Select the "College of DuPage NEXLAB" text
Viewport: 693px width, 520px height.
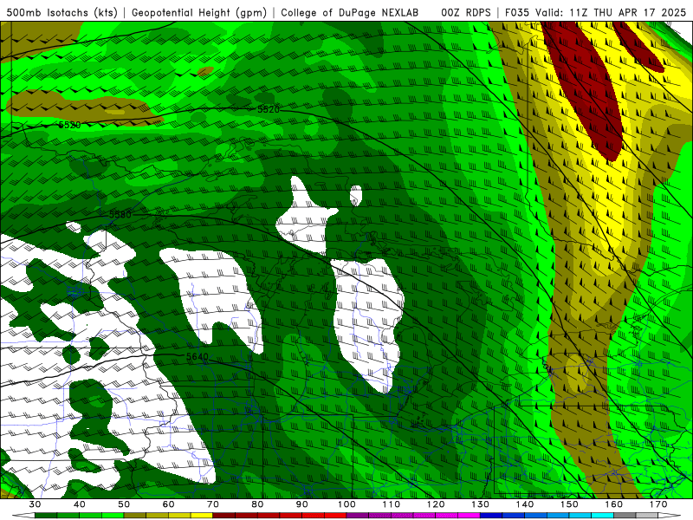coord(350,12)
